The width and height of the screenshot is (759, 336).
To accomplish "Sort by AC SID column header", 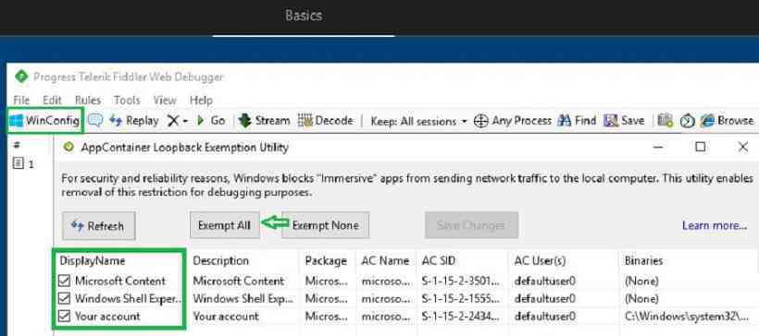I will pos(438,260).
